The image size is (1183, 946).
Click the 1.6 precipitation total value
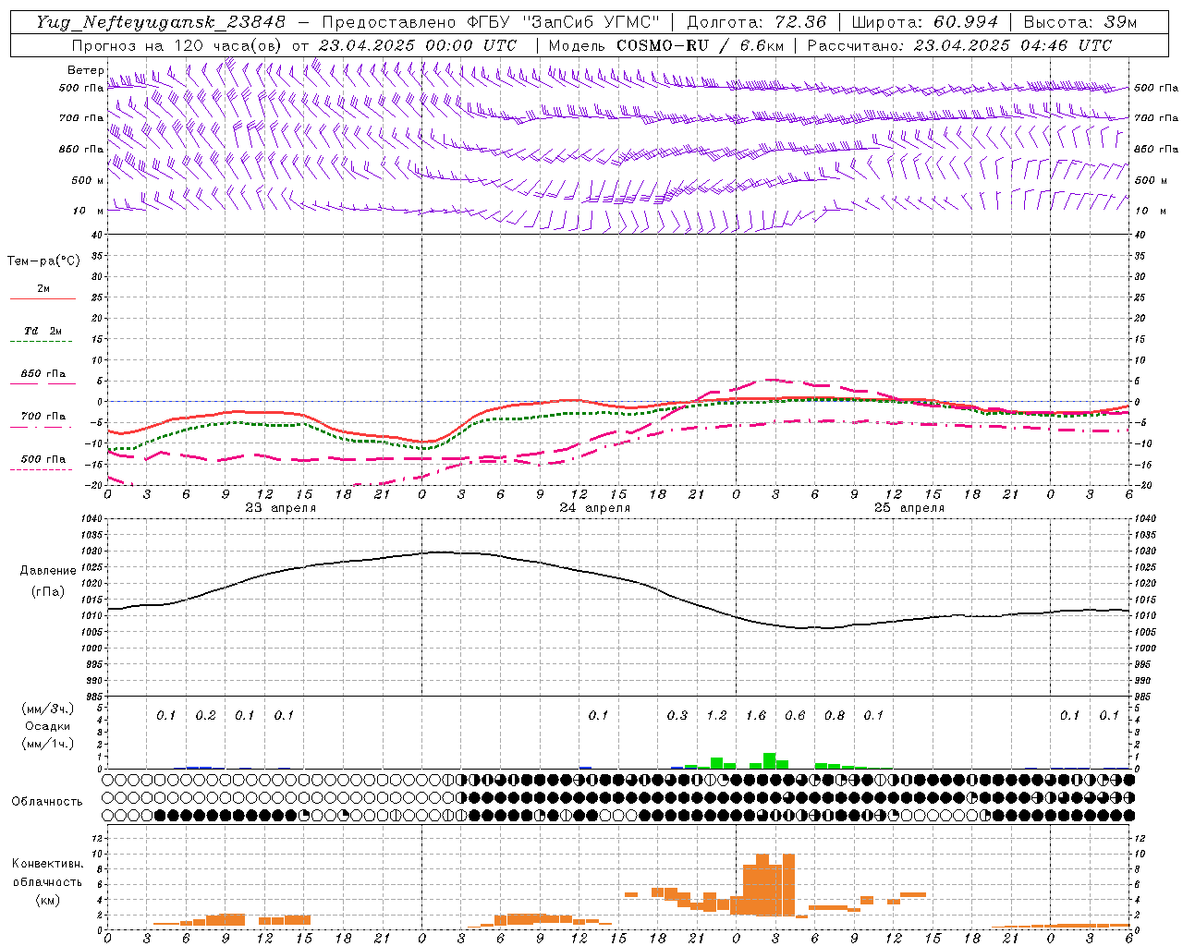[x=756, y=715]
